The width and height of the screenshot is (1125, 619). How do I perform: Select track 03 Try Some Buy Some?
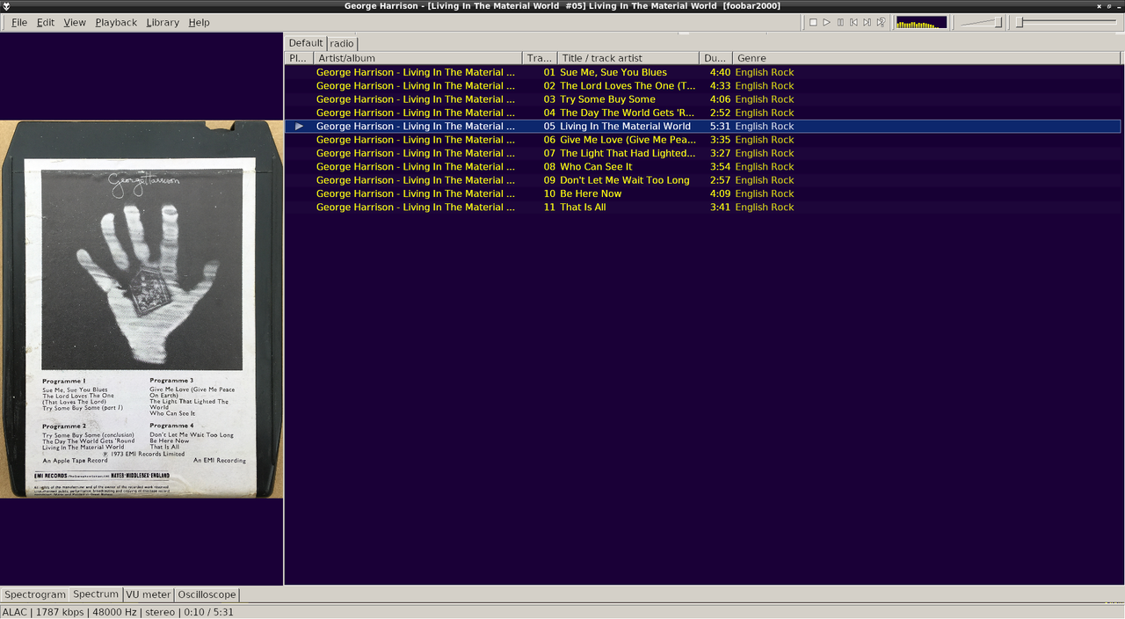click(x=703, y=99)
